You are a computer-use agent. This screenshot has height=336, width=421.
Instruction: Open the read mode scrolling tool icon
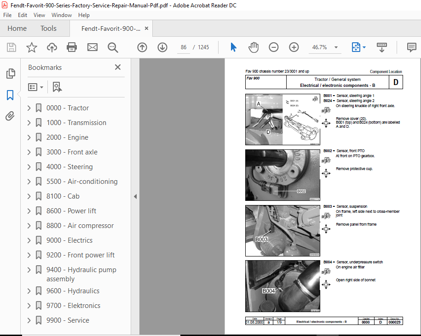pyautogui.click(x=382, y=47)
